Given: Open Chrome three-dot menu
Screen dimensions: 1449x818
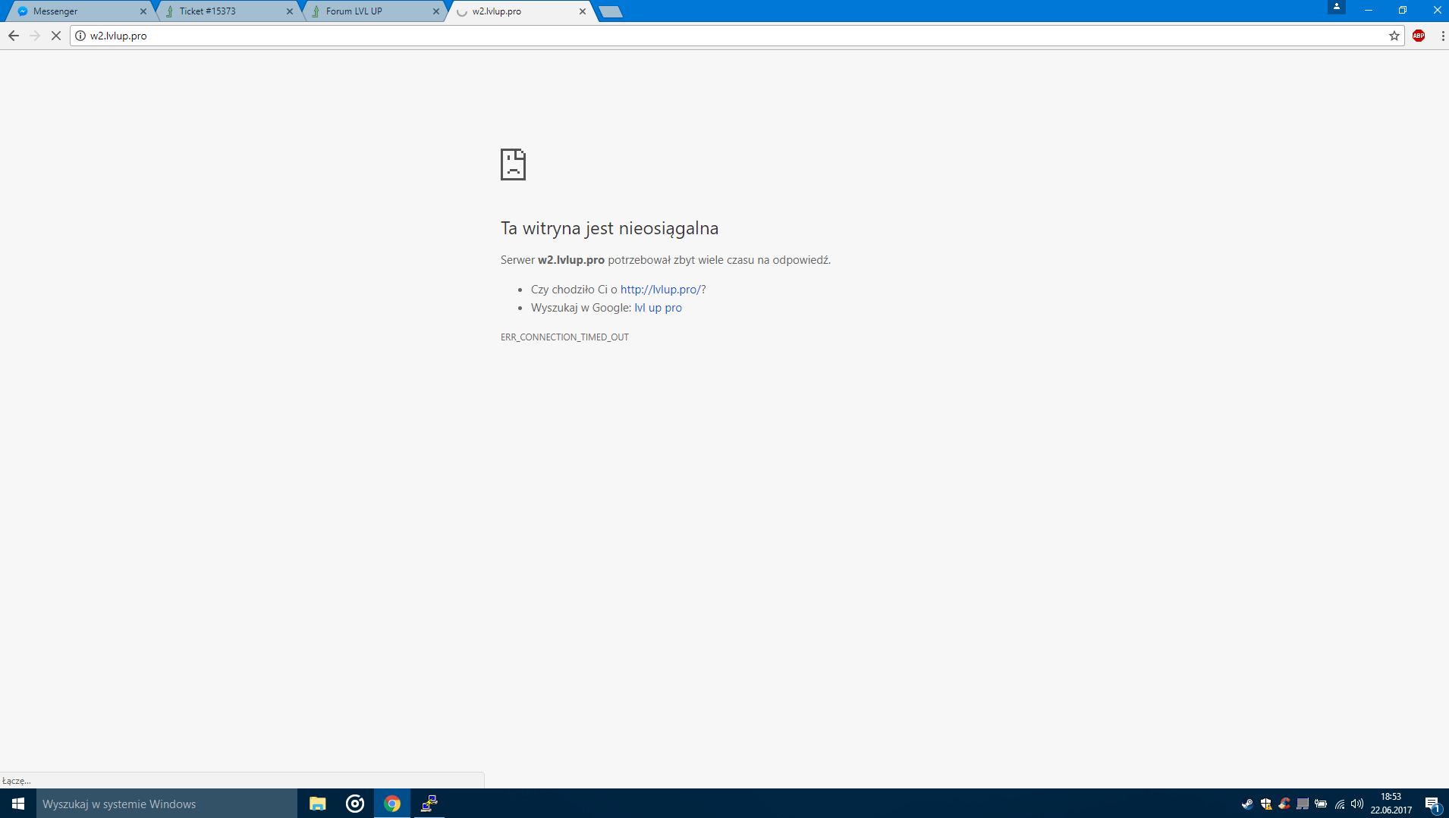Looking at the screenshot, I should click(x=1442, y=36).
